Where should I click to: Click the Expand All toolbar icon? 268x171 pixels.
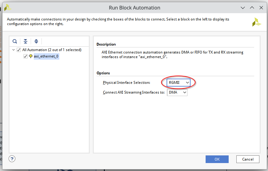pos(36,41)
